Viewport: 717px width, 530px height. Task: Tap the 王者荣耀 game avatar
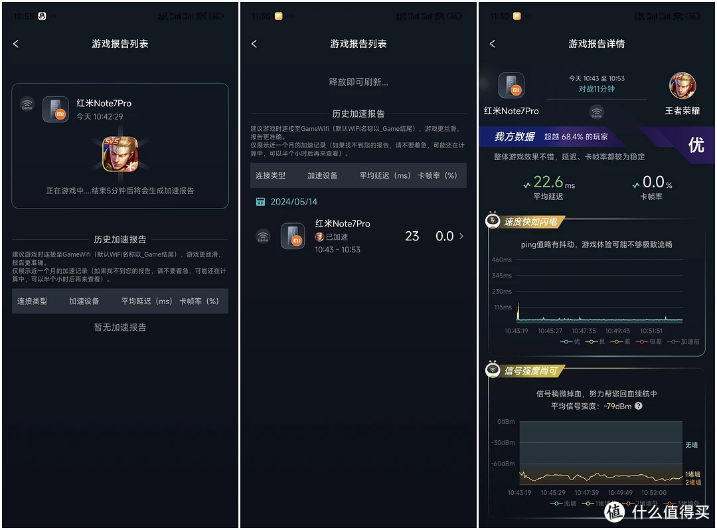point(682,86)
